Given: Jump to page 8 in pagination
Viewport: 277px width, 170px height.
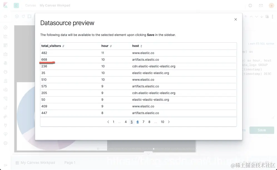Looking at the screenshot, I should (149, 122).
